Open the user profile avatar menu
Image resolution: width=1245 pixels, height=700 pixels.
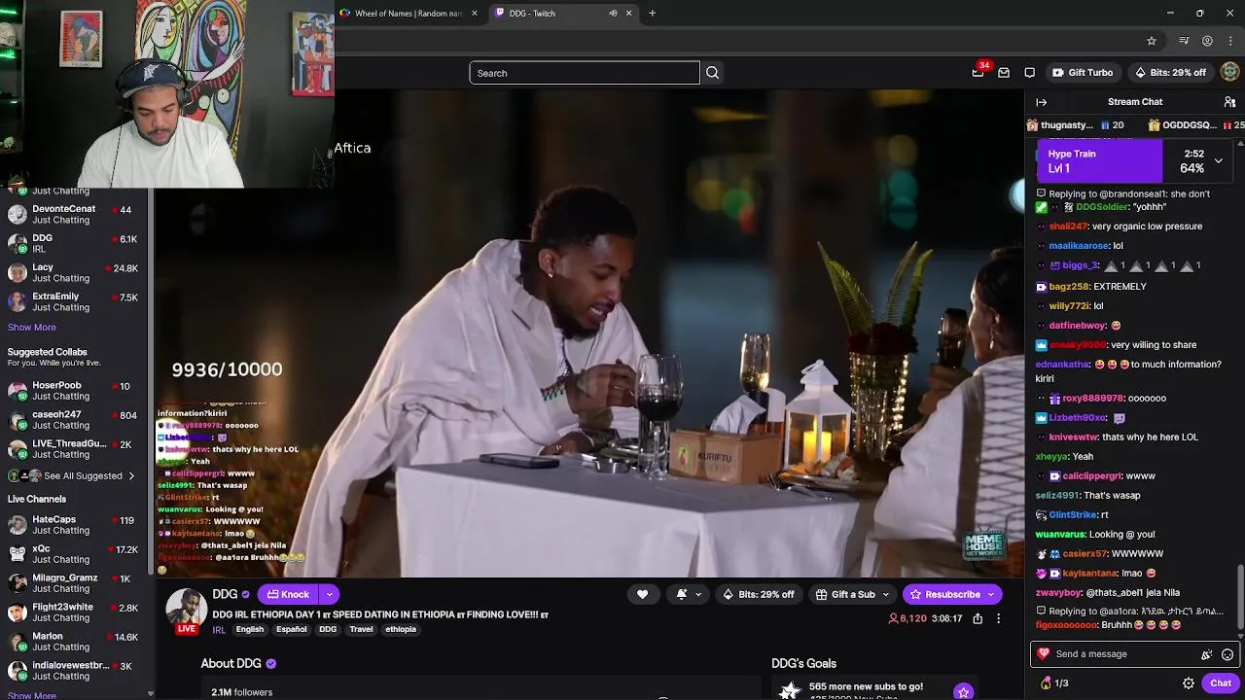1230,72
